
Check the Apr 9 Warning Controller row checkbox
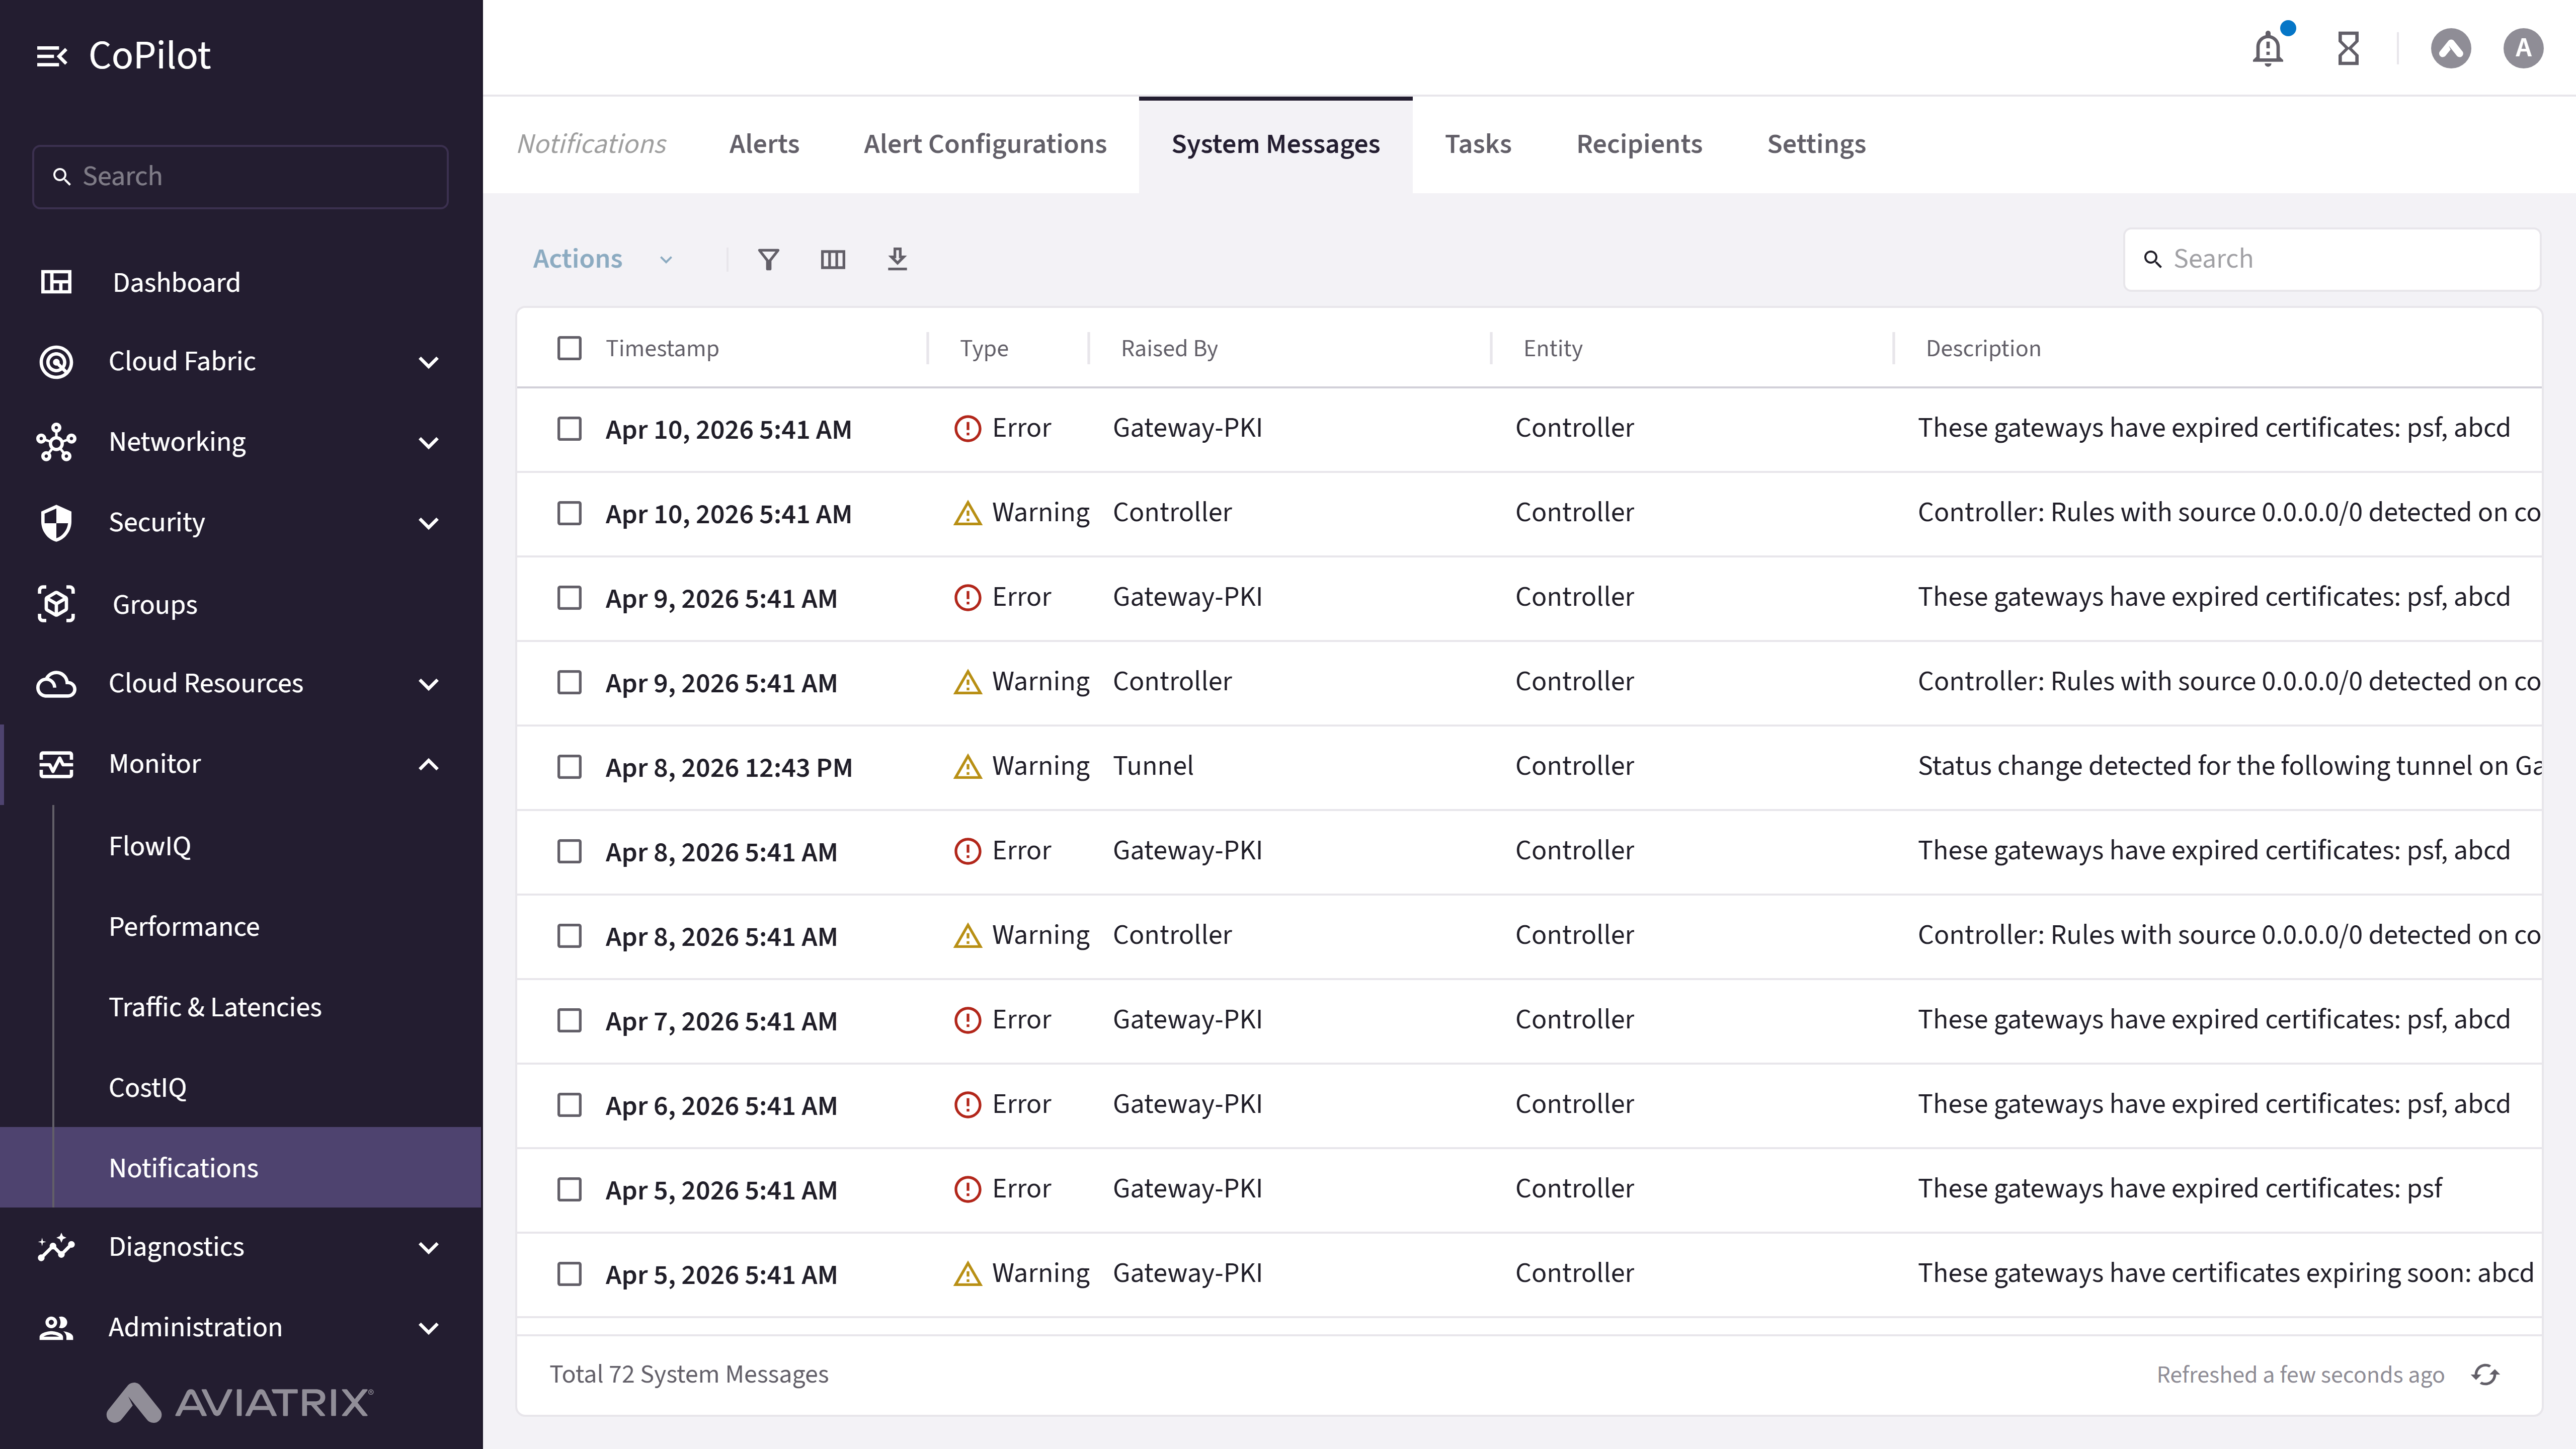569,683
